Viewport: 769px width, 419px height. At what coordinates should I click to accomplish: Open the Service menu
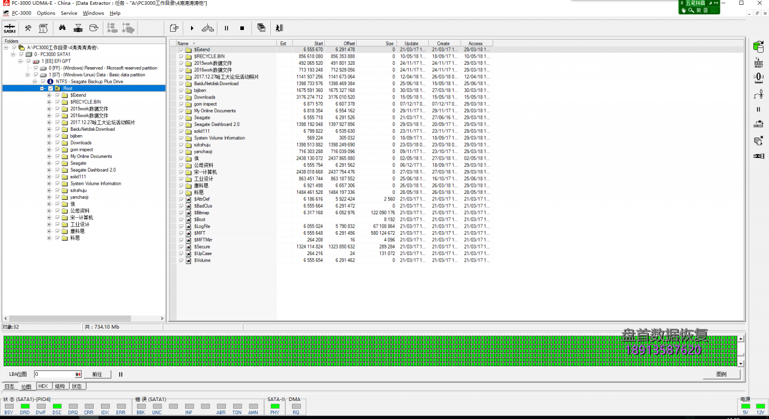click(68, 13)
